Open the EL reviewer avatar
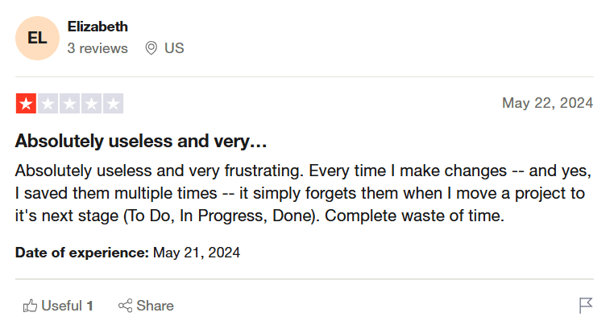The width and height of the screenshot is (610, 329). 37,38
